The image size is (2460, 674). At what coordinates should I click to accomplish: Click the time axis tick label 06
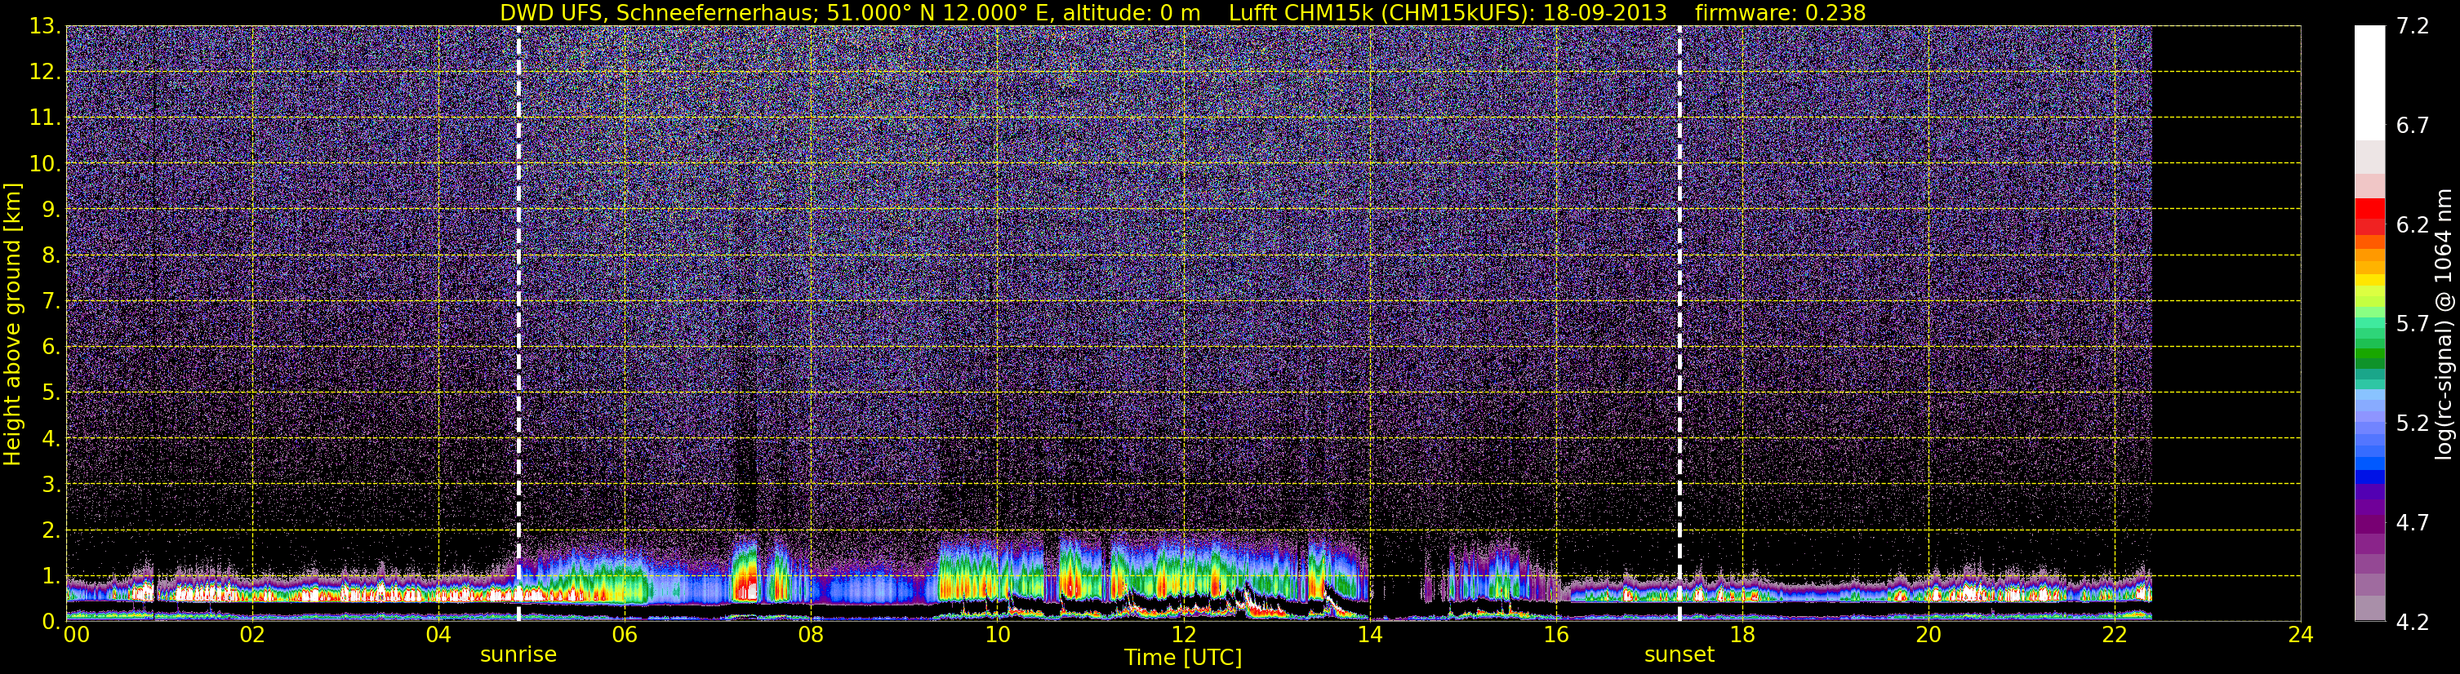pos(624,635)
